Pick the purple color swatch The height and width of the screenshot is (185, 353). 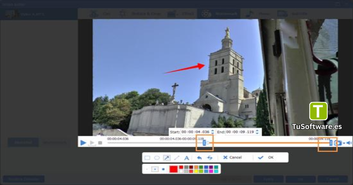click(x=211, y=167)
